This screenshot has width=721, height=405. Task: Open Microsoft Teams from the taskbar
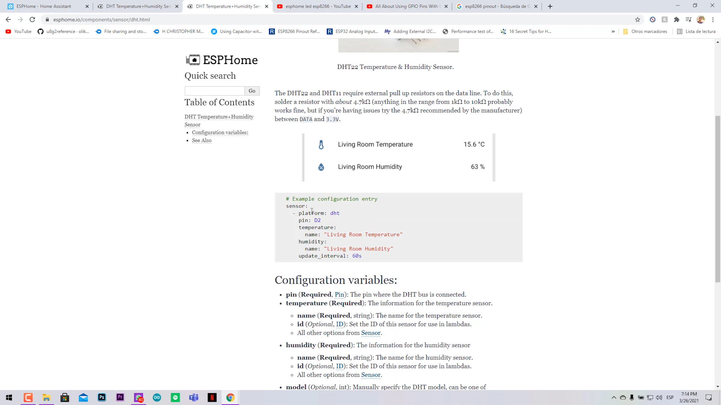click(x=194, y=397)
